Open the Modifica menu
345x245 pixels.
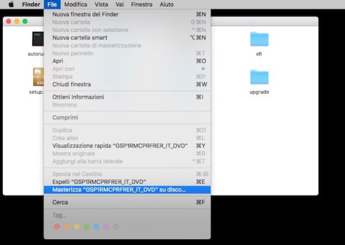click(75, 5)
